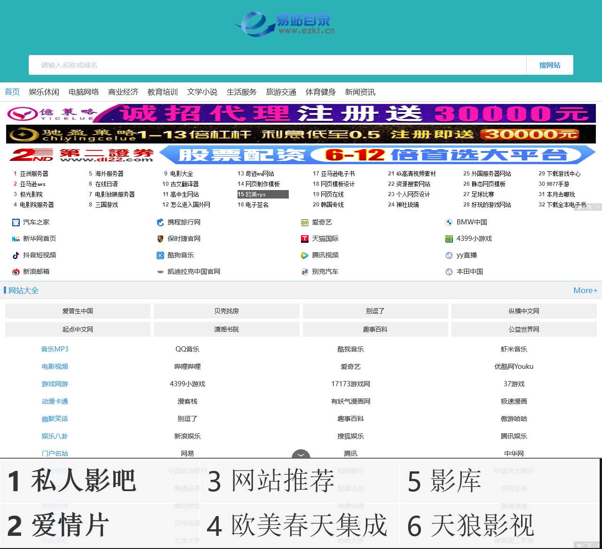This screenshot has width=602, height=549.
Task: Click the 新浪邮箱 Weibo-style icon
Action: (16, 272)
